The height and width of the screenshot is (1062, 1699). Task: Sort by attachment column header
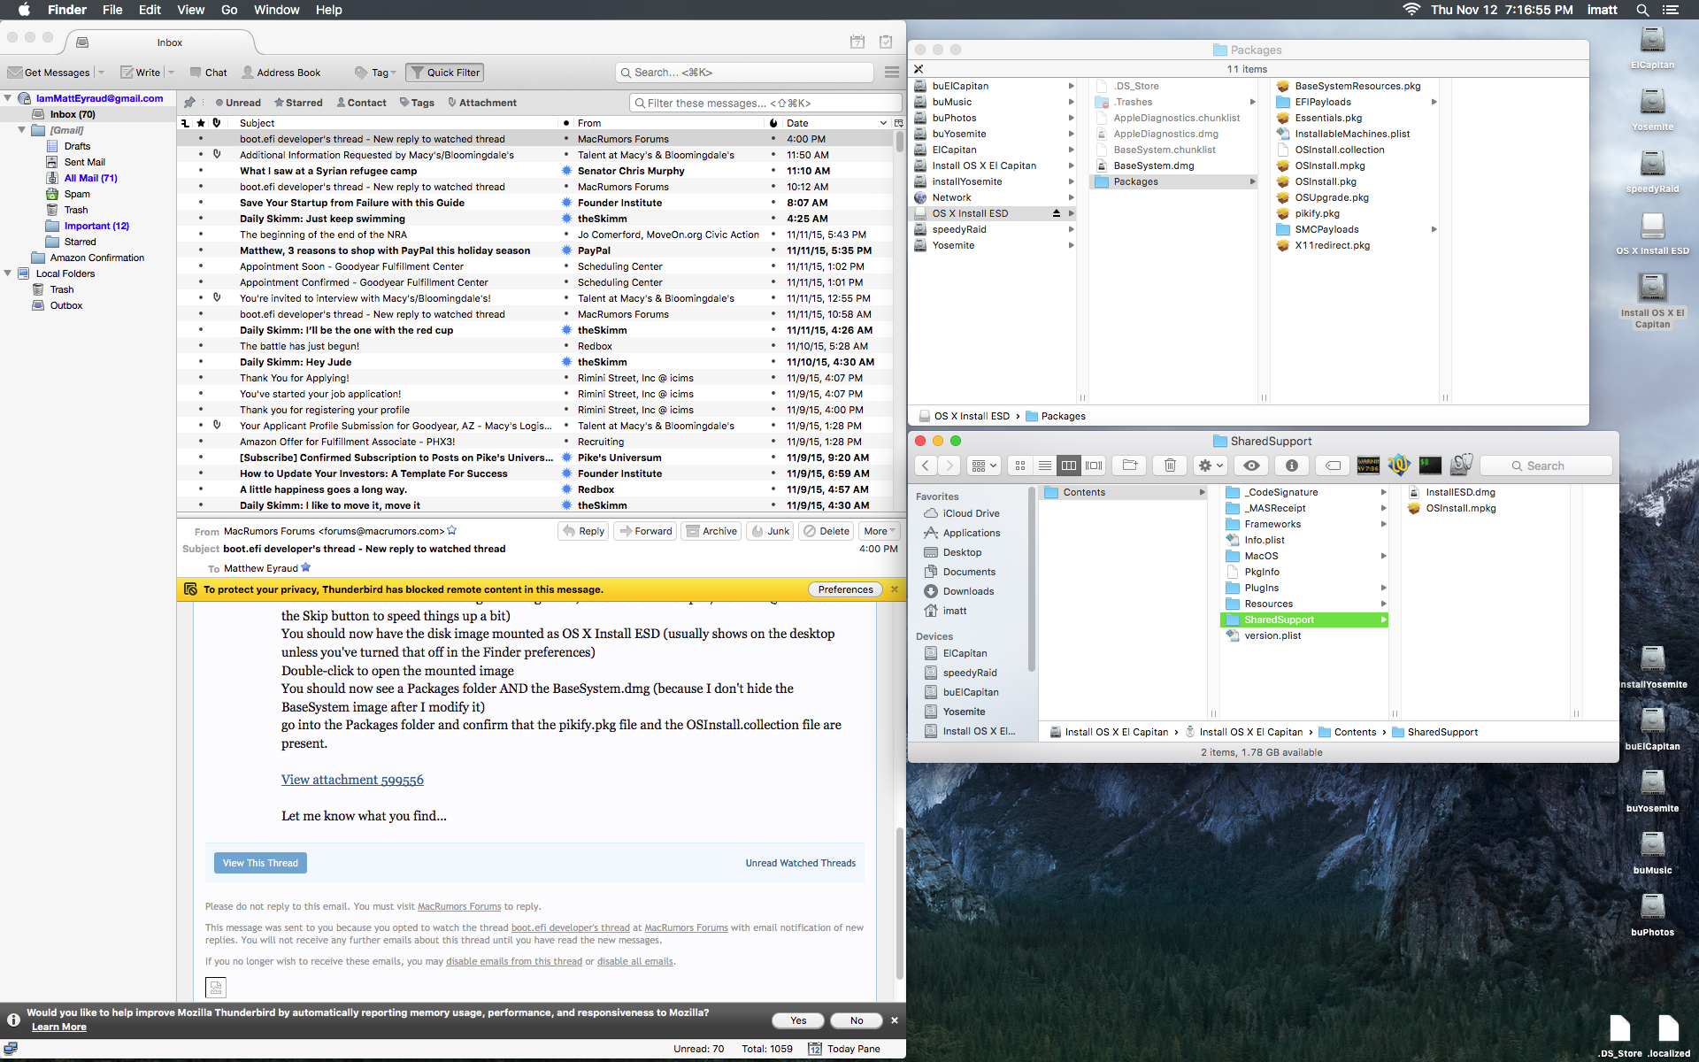(x=217, y=123)
